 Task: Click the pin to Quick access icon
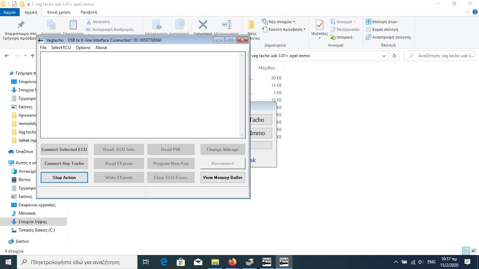tap(21, 25)
